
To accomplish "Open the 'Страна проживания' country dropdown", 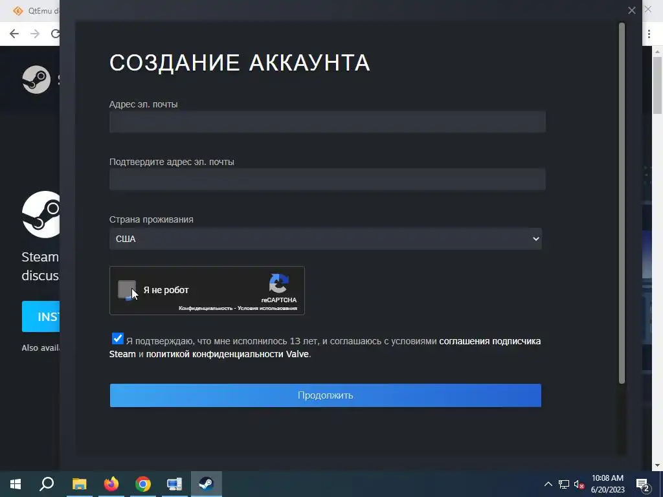I will 325,239.
